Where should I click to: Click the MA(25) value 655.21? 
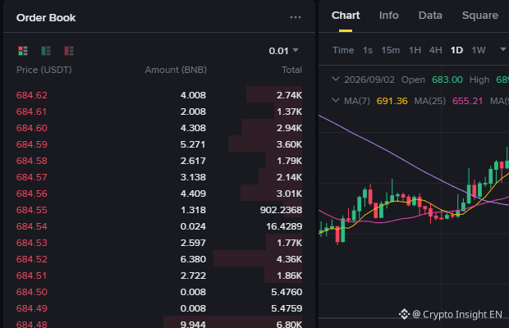(467, 101)
